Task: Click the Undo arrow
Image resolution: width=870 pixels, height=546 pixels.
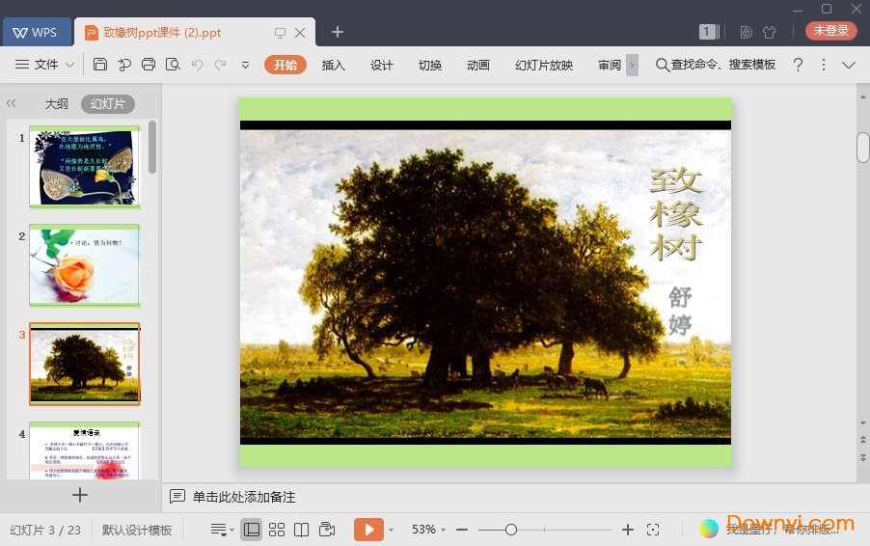Action: point(197,65)
